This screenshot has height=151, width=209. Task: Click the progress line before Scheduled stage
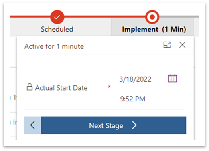(30, 16)
